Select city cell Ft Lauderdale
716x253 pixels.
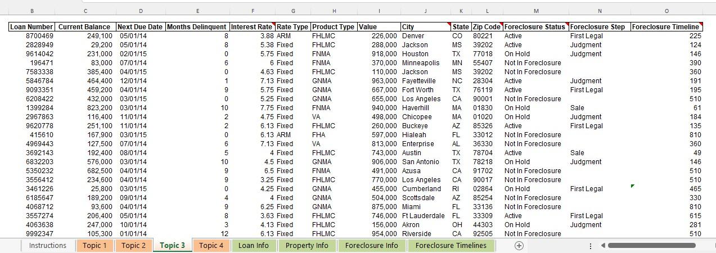[425, 216]
